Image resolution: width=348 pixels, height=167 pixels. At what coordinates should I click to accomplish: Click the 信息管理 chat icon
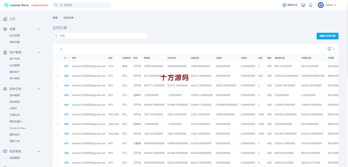pyautogui.click(x=5, y=151)
